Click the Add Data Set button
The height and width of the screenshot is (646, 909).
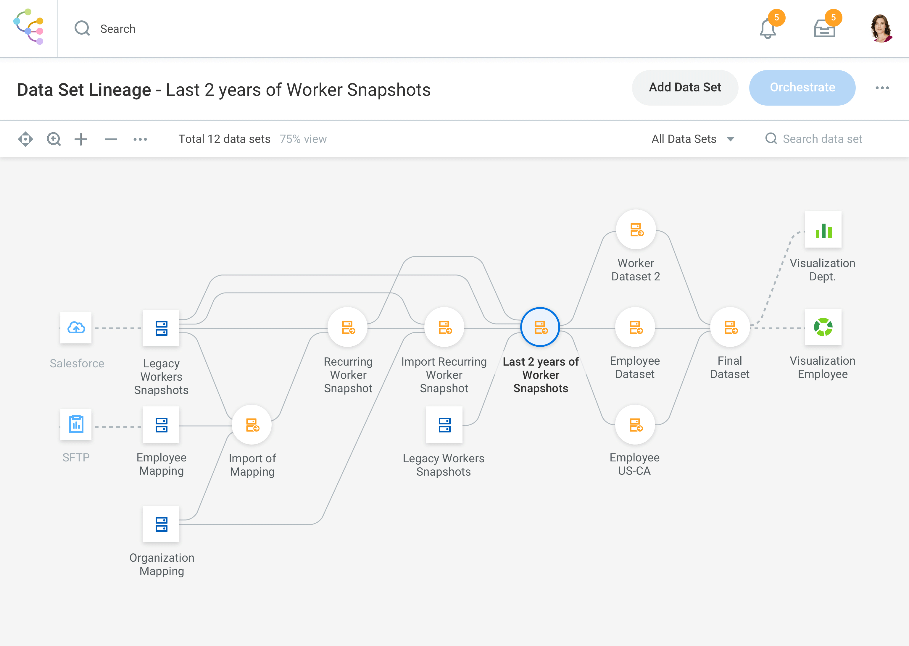tap(685, 88)
